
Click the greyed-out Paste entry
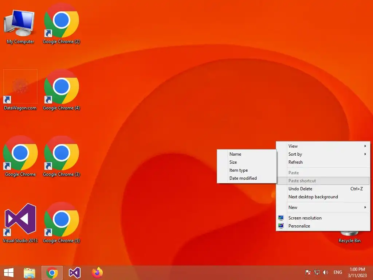[323, 173]
